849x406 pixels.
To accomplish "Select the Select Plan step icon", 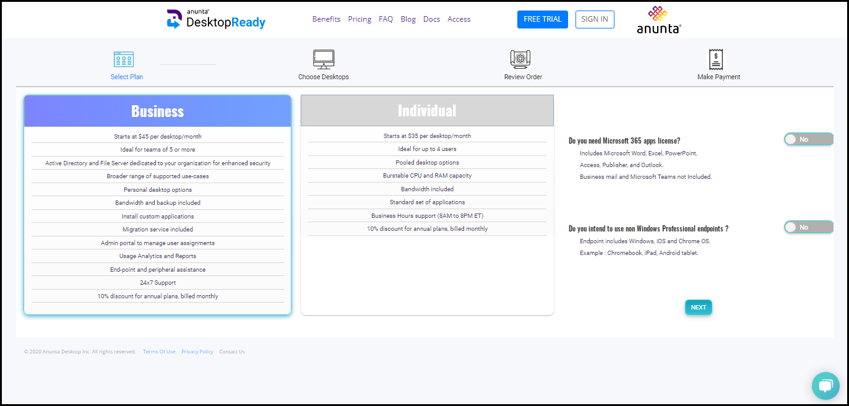I will (x=124, y=59).
